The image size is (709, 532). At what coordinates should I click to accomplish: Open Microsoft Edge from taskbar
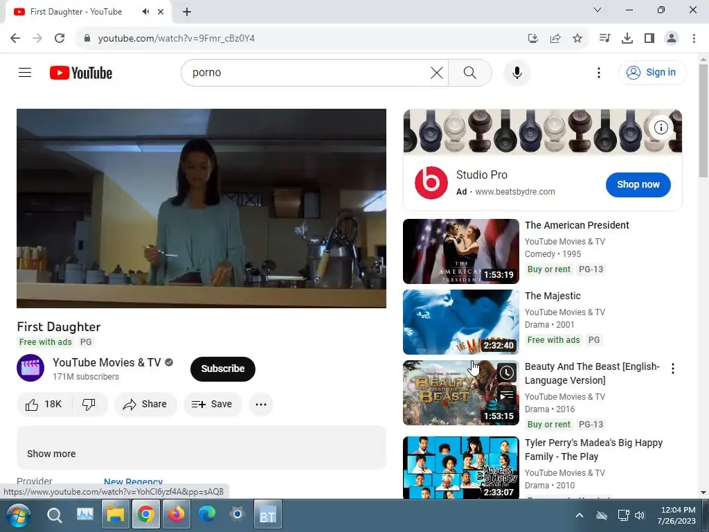coord(206,515)
